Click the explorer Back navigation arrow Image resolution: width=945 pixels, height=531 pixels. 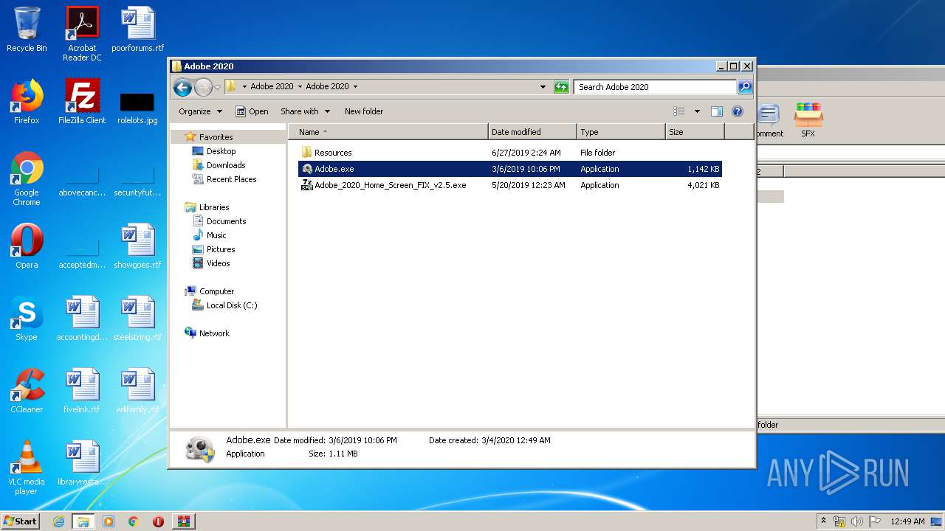182,87
